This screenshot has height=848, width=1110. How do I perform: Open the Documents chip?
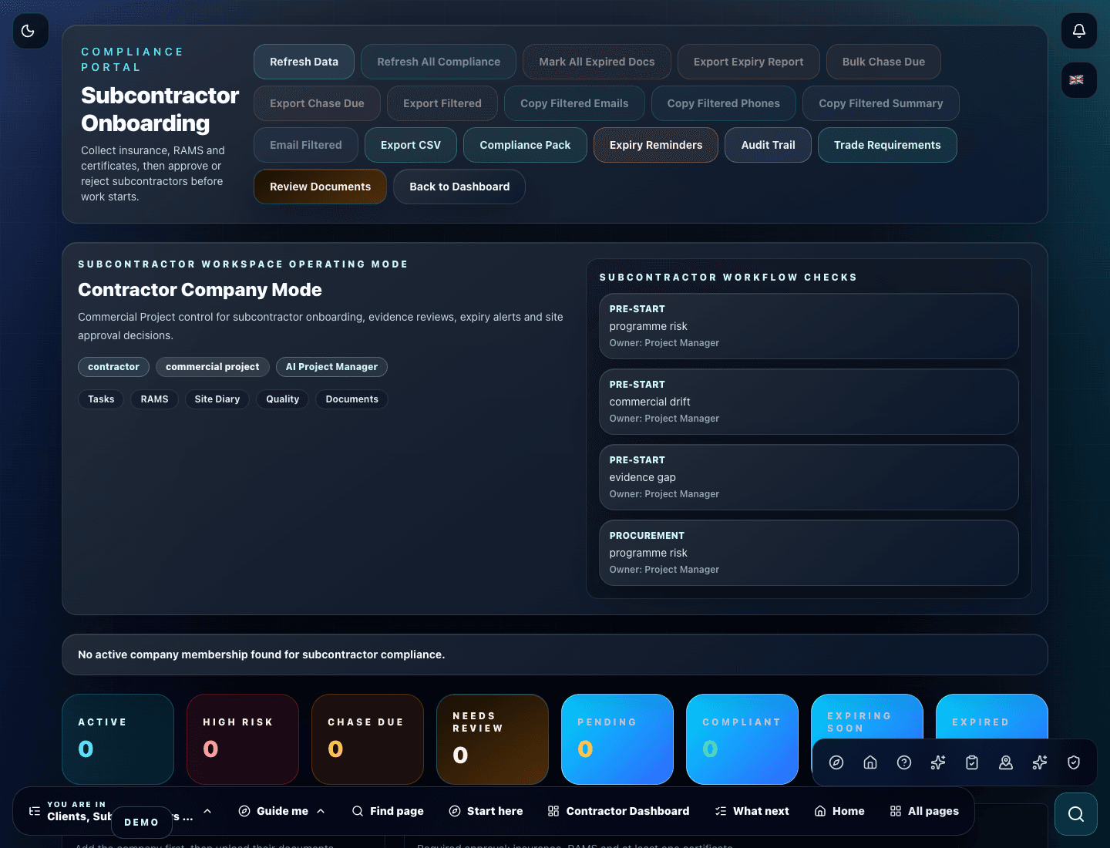tap(351, 399)
